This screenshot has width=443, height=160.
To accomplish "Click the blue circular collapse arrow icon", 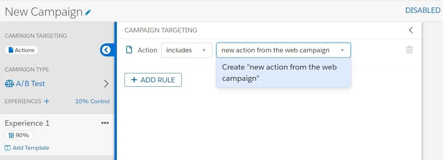I will 106,50.
